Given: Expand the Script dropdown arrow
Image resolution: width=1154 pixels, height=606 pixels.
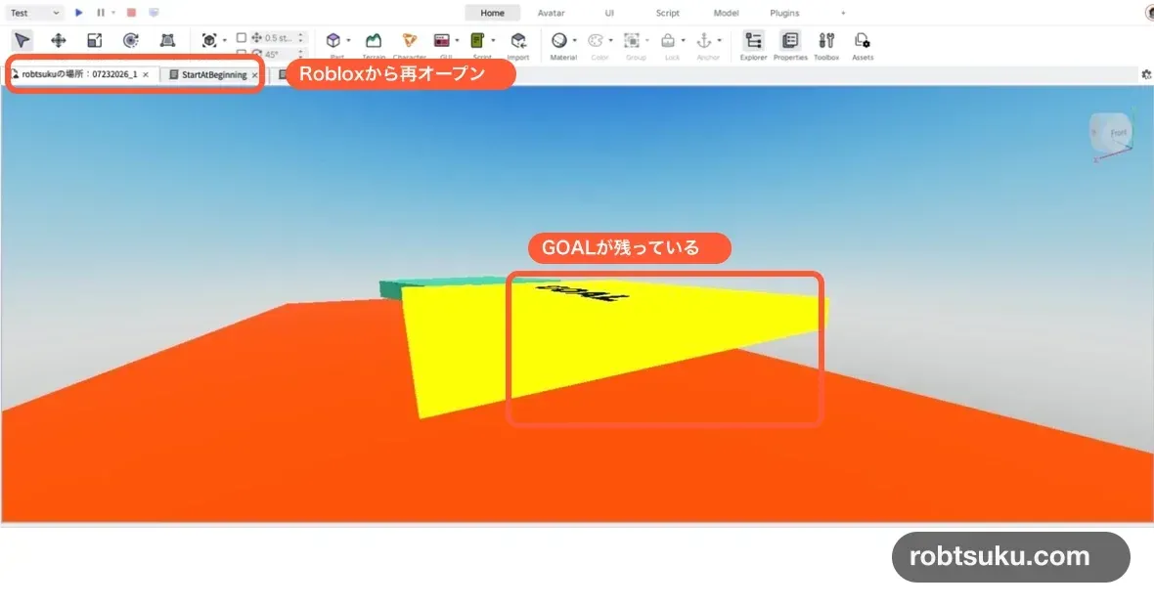Looking at the screenshot, I should [493, 40].
